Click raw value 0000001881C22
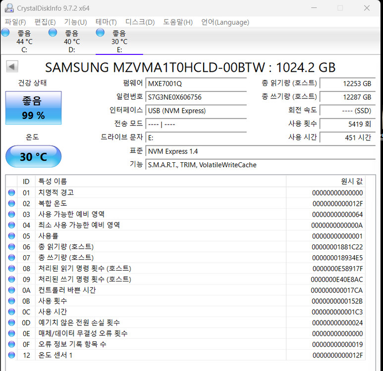This screenshot has width=383, height=371. pyautogui.click(x=337, y=247)
